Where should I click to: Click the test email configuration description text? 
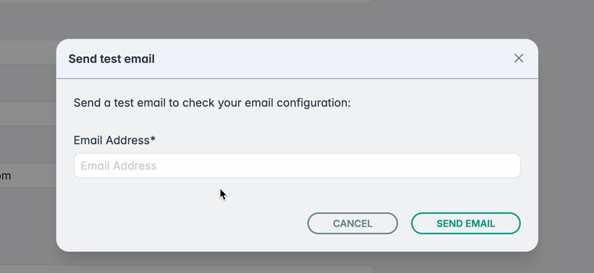point(212,103)
